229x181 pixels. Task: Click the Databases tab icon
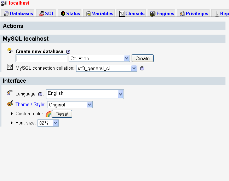point(7,14)
